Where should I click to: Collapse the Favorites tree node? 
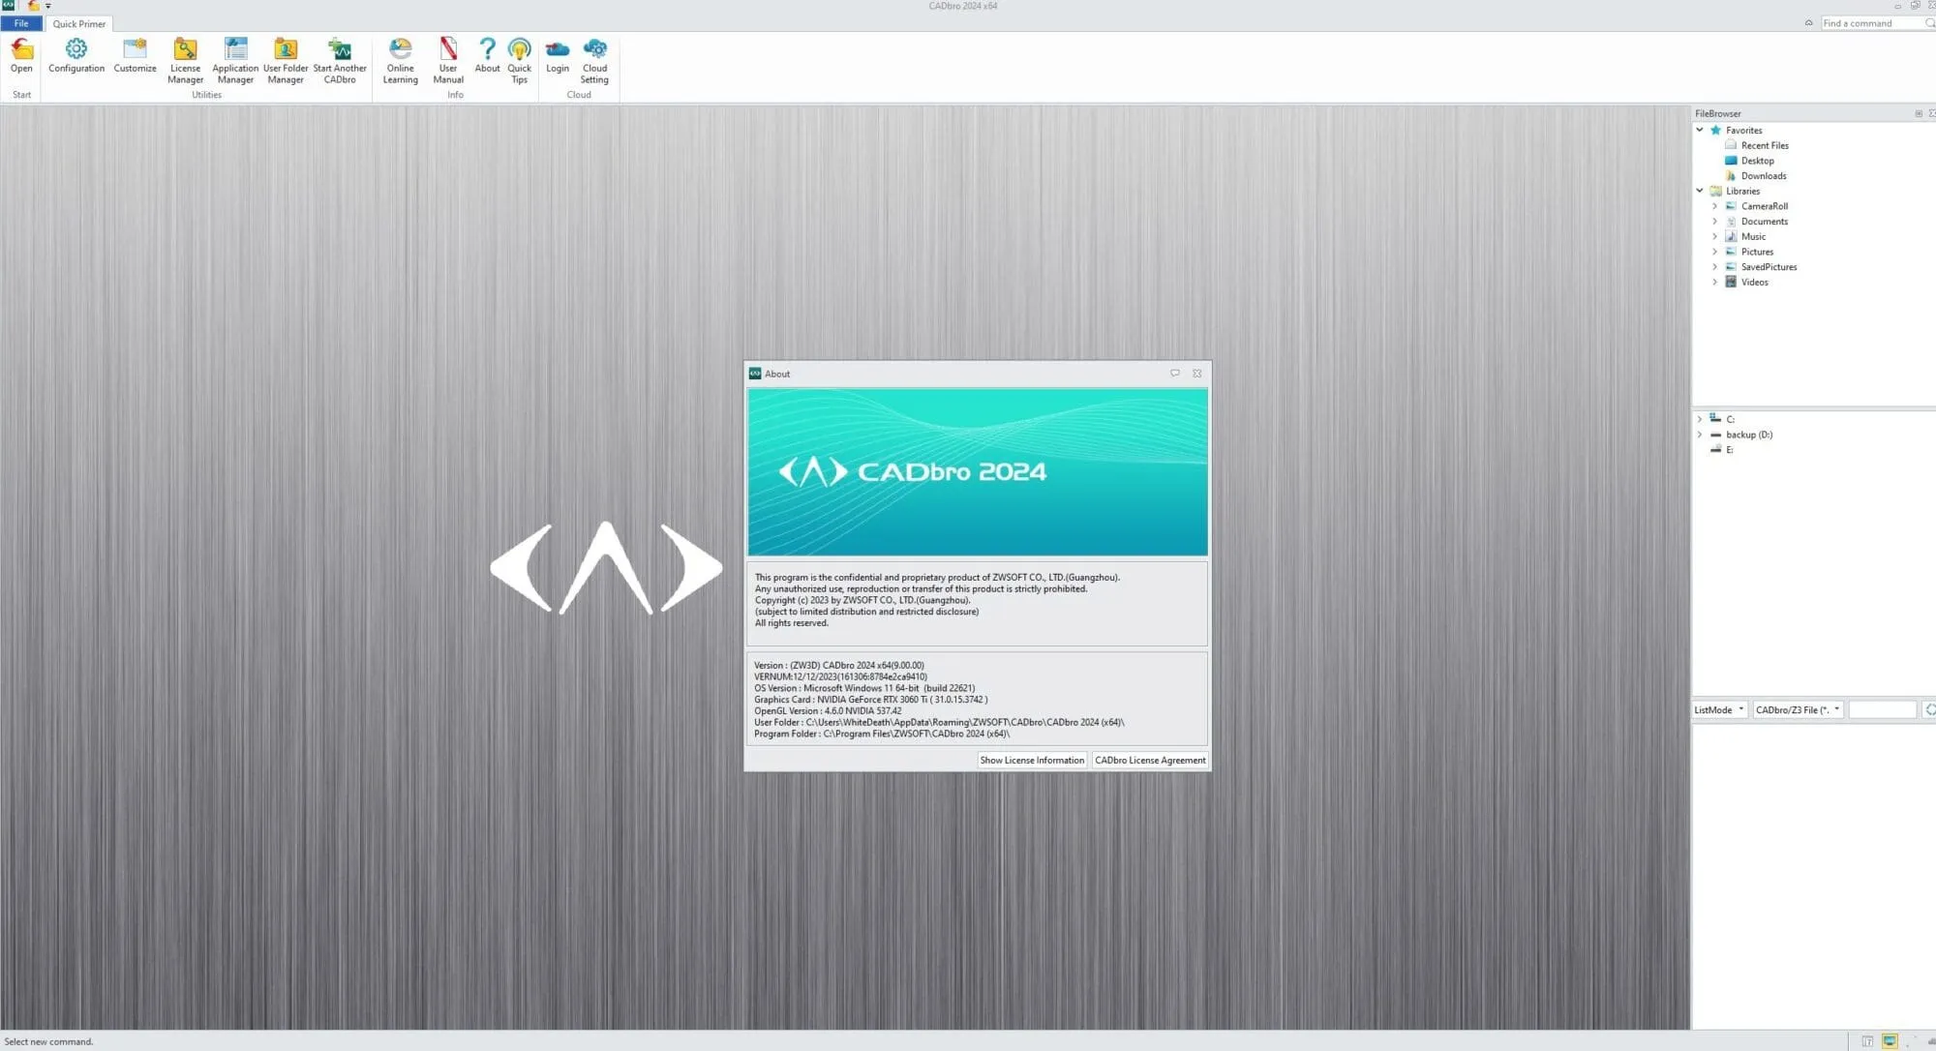click(x=1701, y=130)
